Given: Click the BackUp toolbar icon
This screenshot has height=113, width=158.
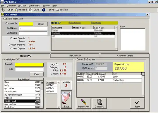Looking at the screenshot, I should click(x=57, y=10).
